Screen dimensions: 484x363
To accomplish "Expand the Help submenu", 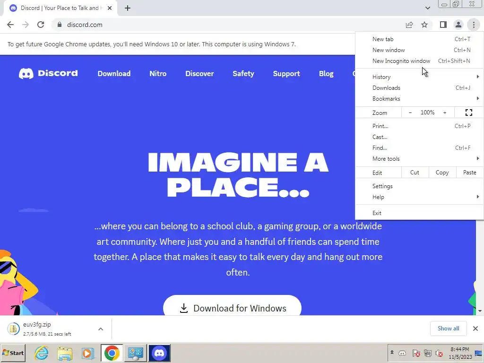I will point(419,197).
